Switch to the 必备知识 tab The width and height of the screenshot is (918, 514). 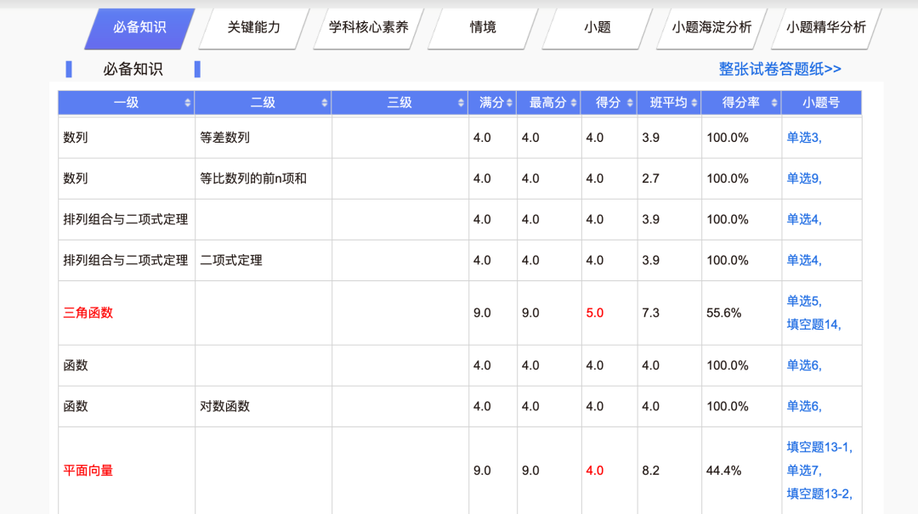(x=139, y=28)
